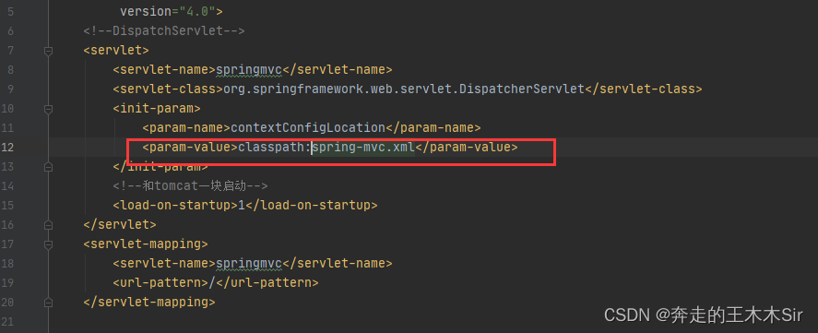
Task: Click line number 21 in gutter
Action: pyautogui.click(x=7, y=322)
